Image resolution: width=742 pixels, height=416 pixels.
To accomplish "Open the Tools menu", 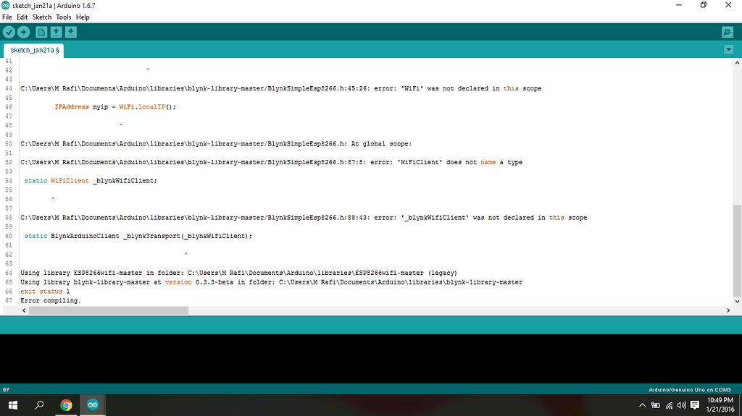I will [64, 17].
